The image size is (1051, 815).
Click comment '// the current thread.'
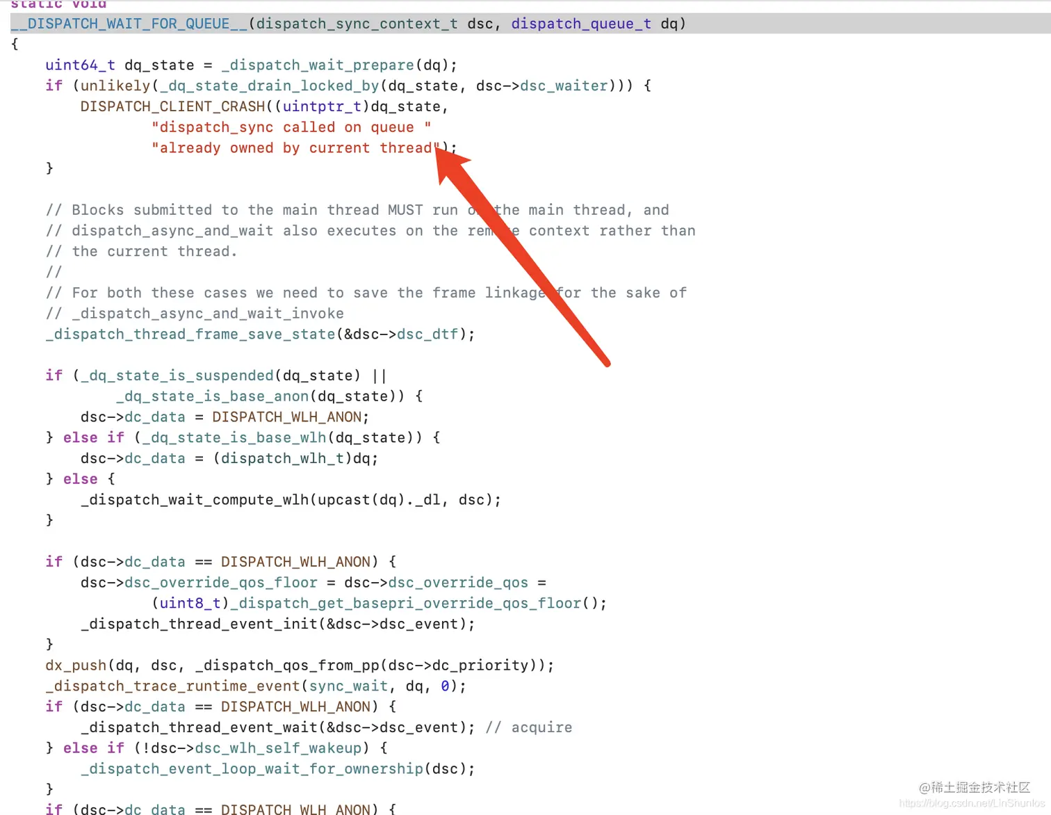click(142, 251)
